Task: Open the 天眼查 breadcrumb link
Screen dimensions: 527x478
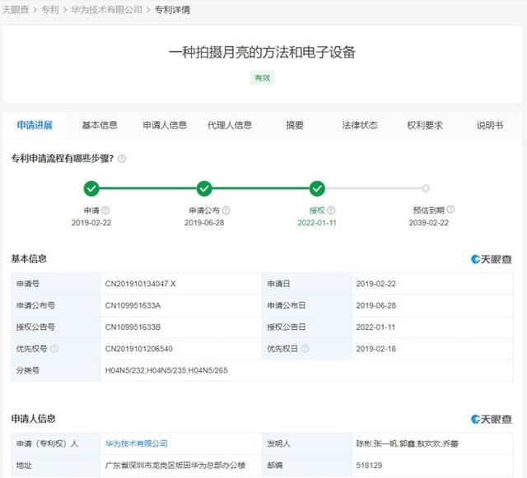Action: pos(16,10)
